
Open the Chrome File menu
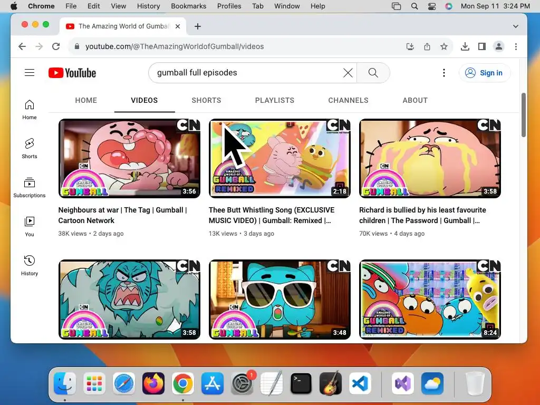click(x=71, y=6)
